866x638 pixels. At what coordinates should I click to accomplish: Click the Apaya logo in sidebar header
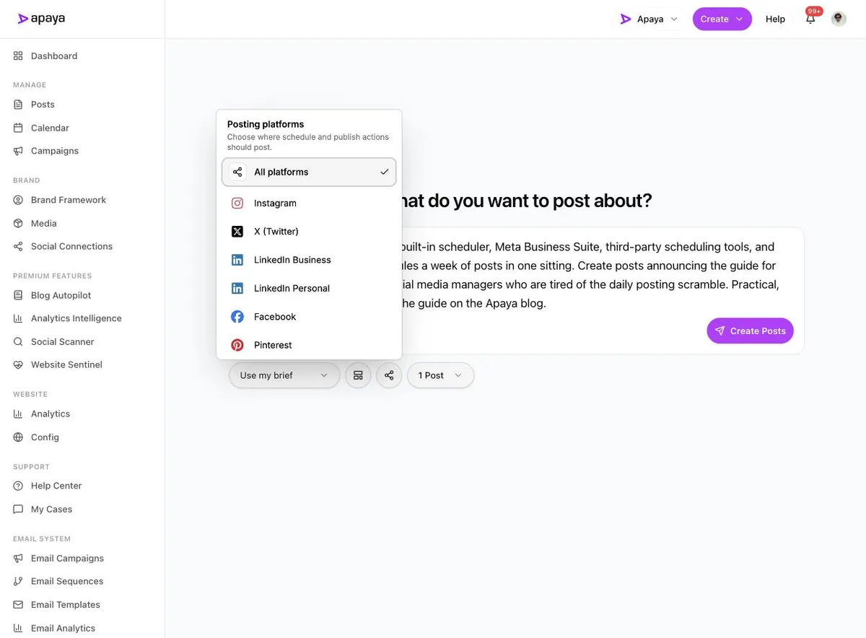[x=41, y=19]
